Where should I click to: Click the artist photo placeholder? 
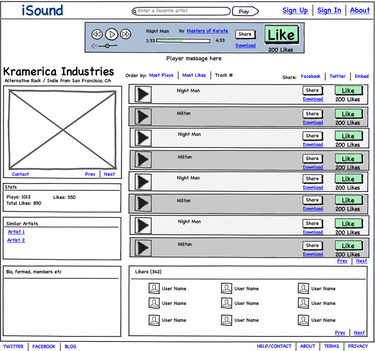point(62,130)
